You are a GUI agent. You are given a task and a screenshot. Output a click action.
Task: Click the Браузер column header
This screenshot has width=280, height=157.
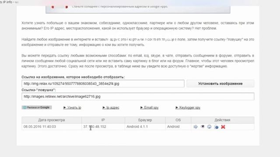pyautogui.click(x=145, y=120)
